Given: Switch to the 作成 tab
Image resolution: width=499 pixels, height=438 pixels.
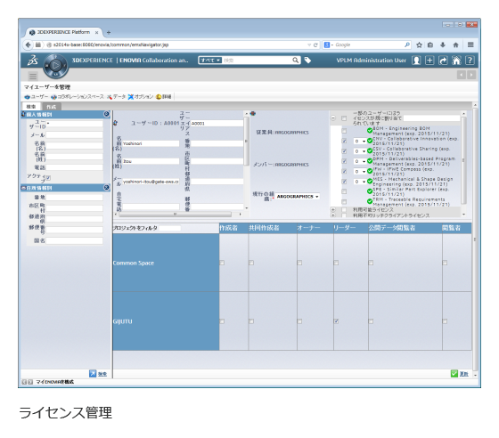Looking at the screenshot, I should pos(51,107).
